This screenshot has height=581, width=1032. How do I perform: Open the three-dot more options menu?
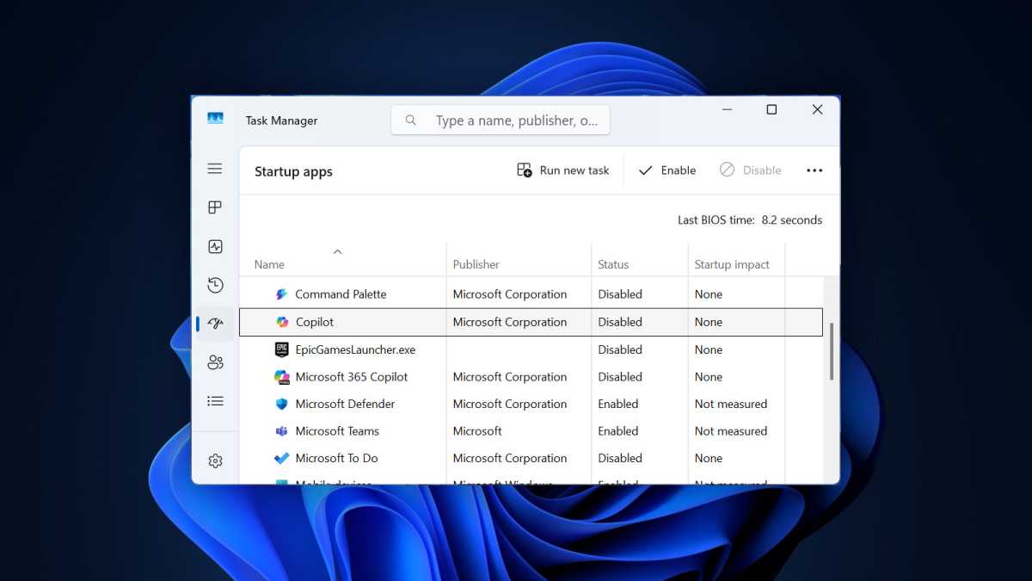[x=814, y=170]
